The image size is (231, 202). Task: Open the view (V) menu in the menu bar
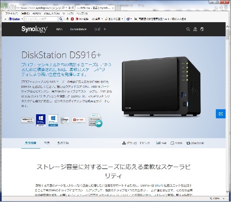37,13
